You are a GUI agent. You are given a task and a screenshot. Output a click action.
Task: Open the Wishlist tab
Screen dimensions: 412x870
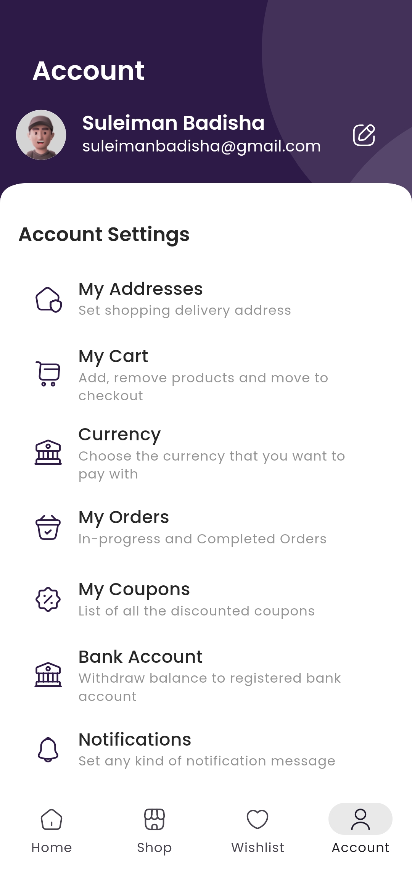pyautogui.click(x=257, y=828)
